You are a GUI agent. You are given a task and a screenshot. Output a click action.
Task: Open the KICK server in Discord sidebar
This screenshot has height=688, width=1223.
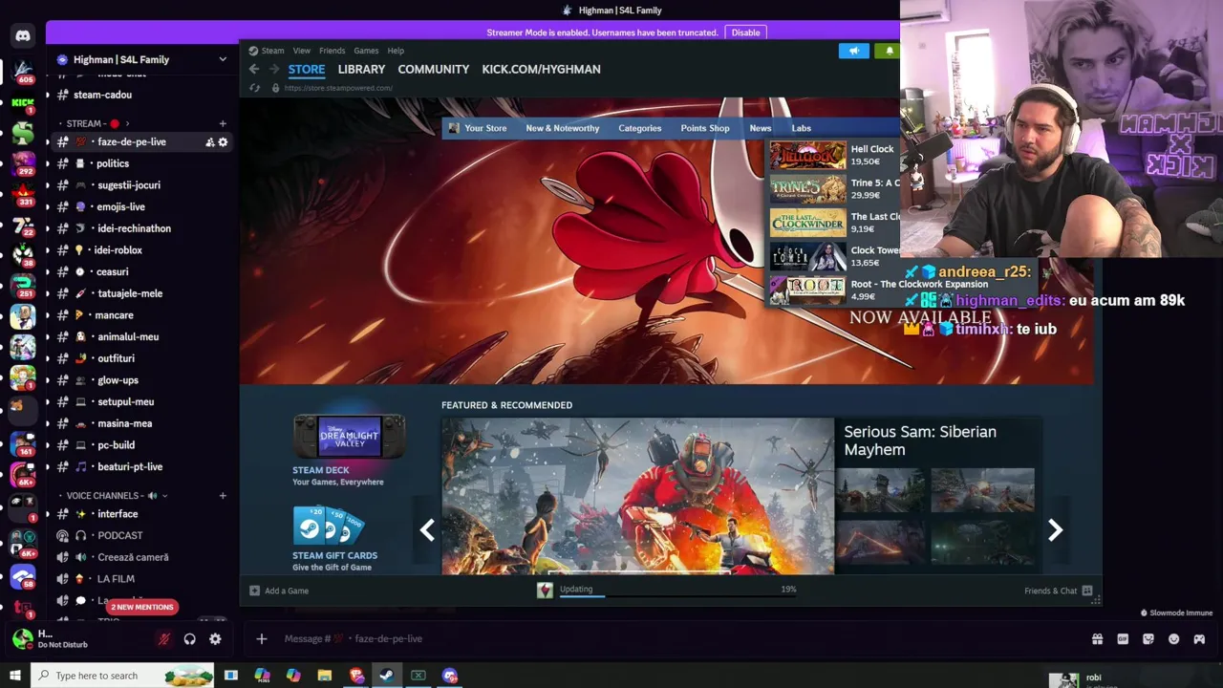pyautogui.click(x=23, y=102)
